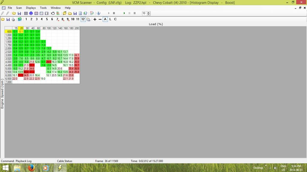Open Firefox from the Windows taskbar
The image size is (307, 172).
point(31,168)
